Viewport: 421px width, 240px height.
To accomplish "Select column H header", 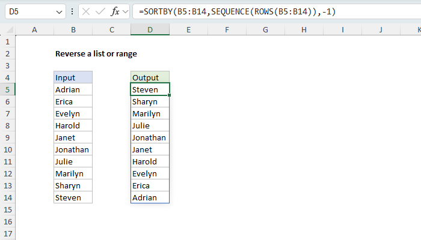I will [304, 30].
